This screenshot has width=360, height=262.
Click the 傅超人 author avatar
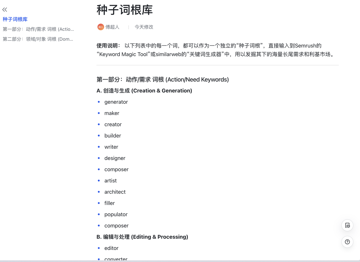[101, 27]
